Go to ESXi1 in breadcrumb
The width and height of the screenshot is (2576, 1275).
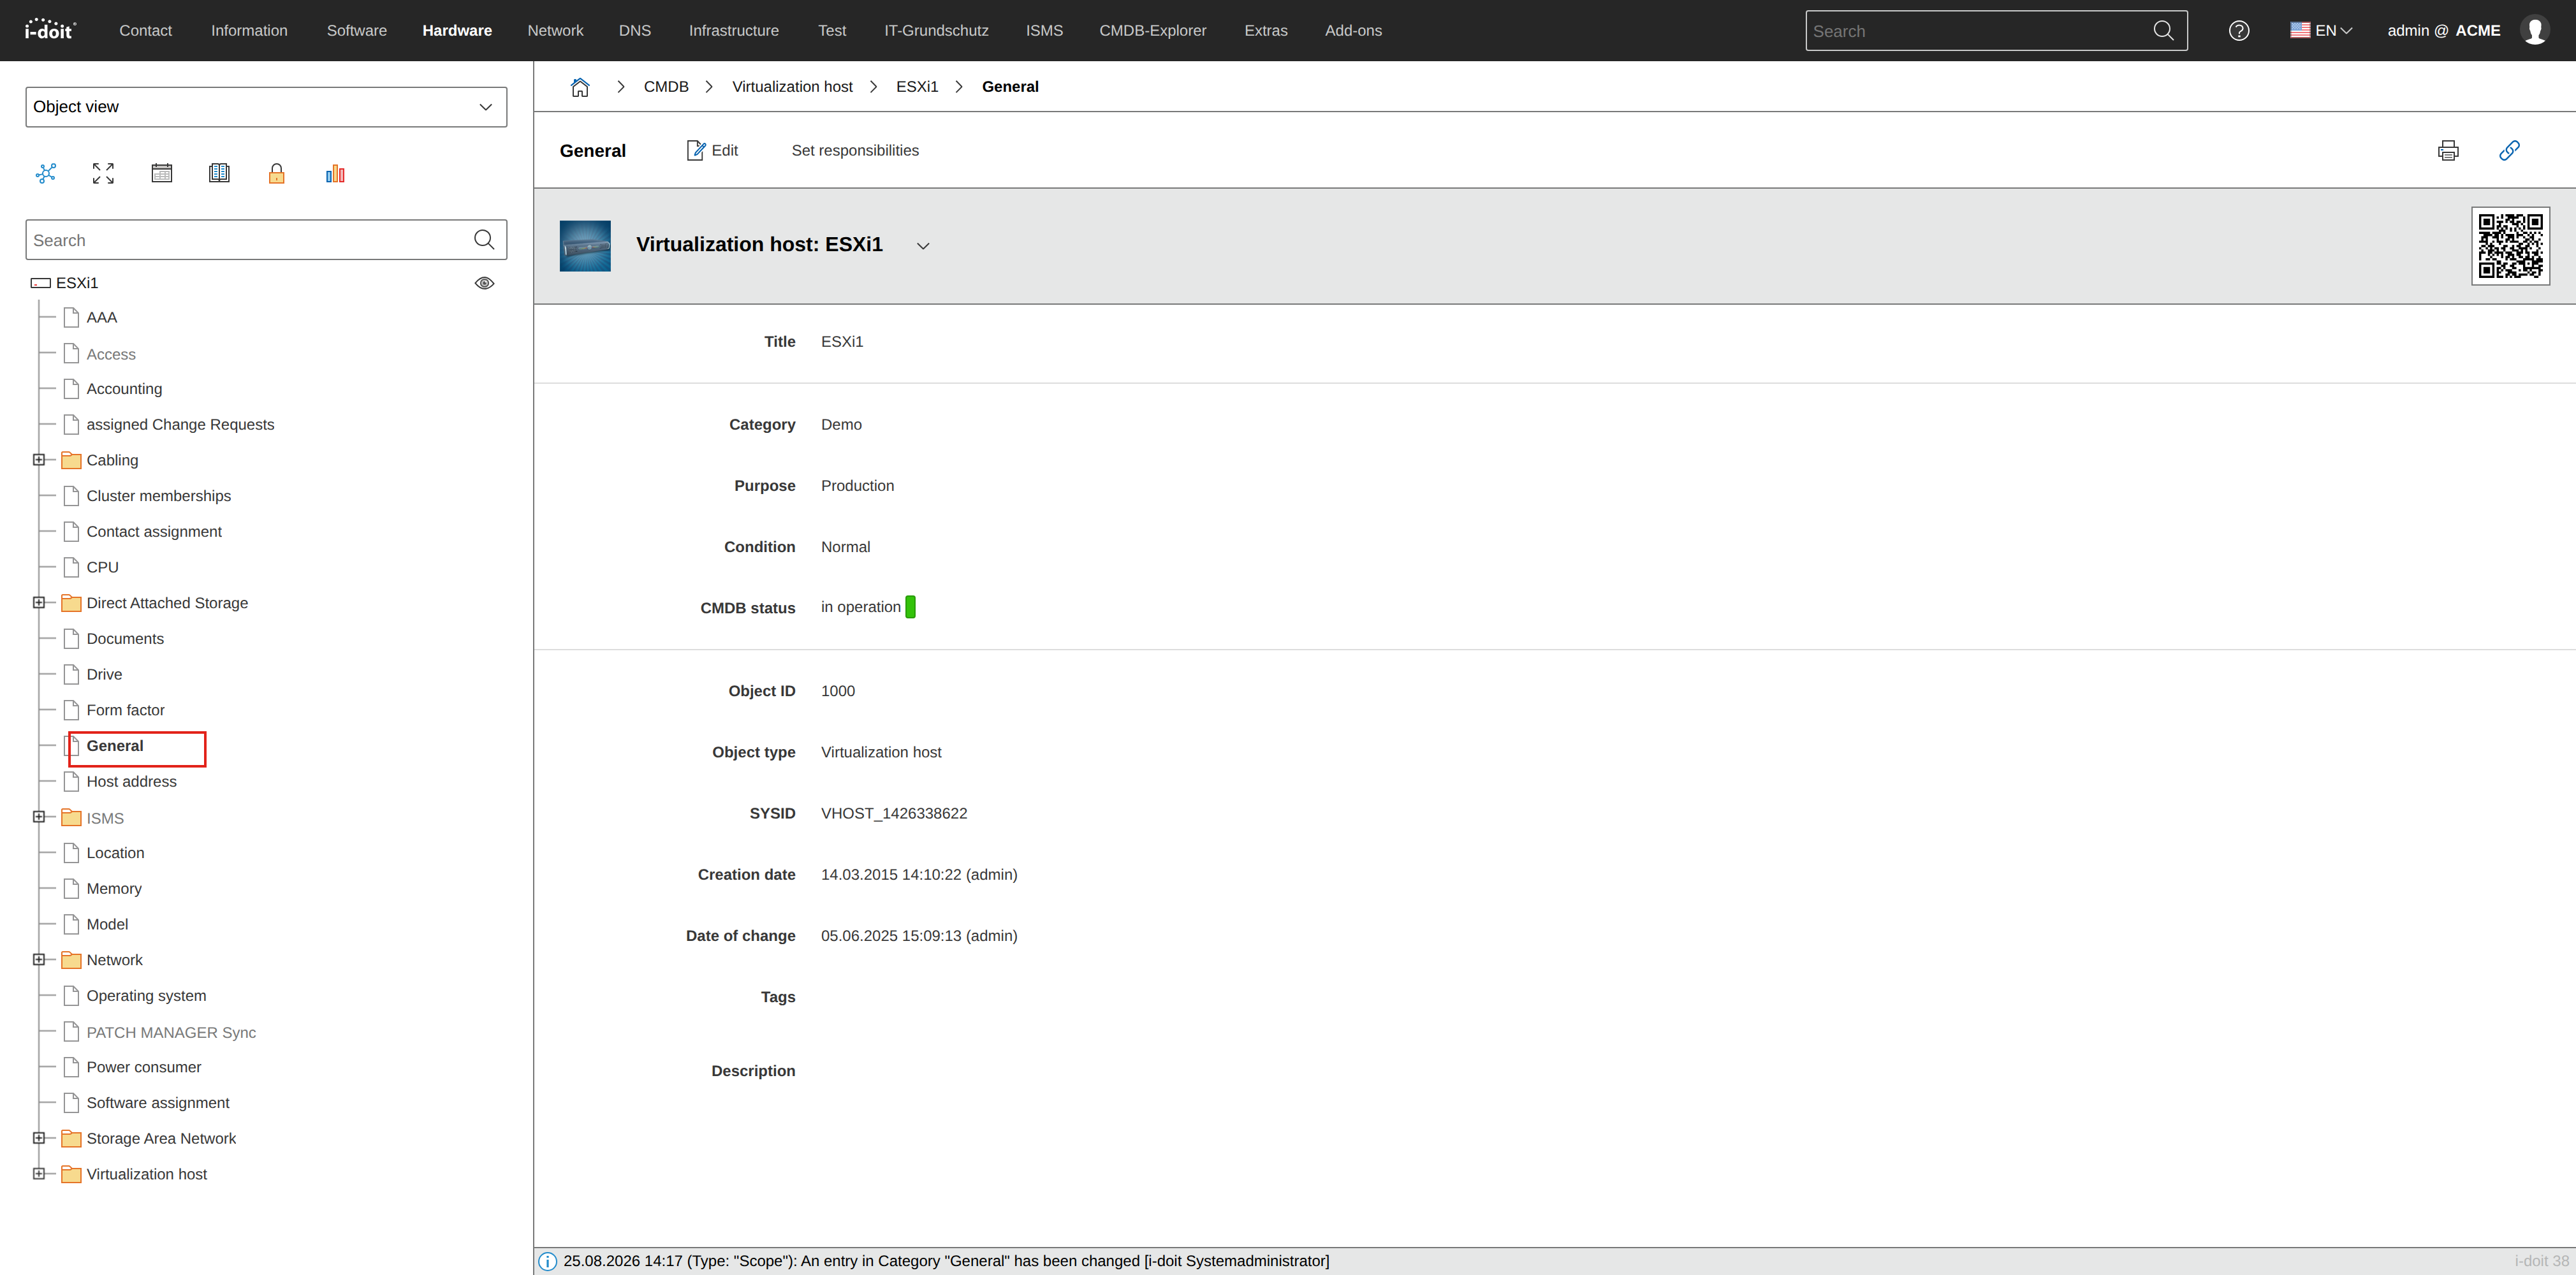click(x=917, y=87)
